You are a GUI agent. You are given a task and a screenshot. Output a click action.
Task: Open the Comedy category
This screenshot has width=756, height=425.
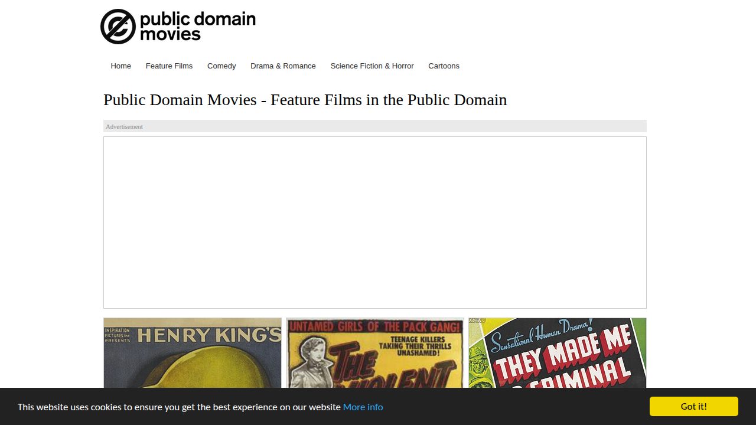coord(221,66)
